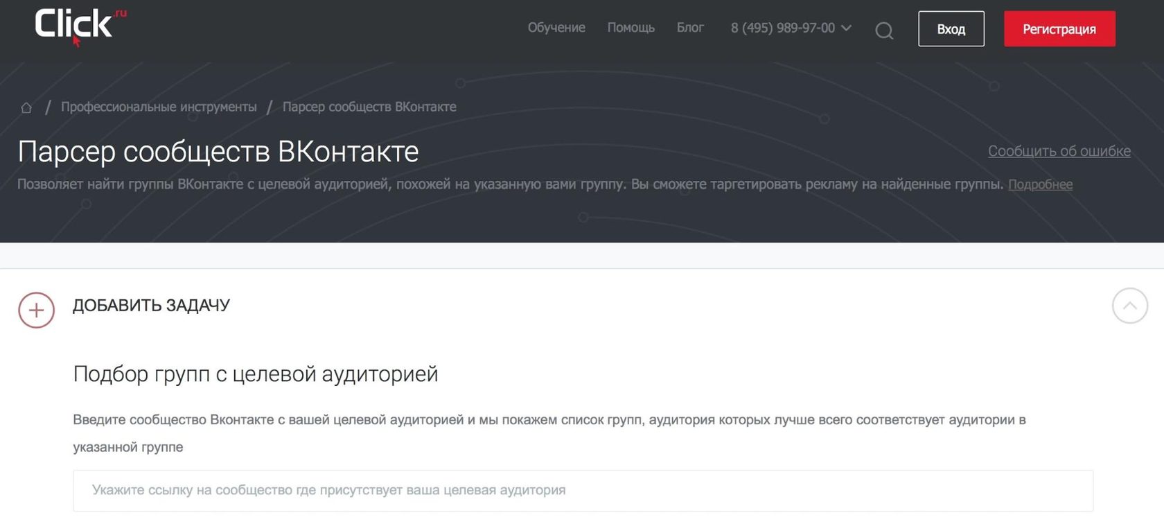Click Парсер сообществ ВКонтакте breadcrumb

point(369,107)
